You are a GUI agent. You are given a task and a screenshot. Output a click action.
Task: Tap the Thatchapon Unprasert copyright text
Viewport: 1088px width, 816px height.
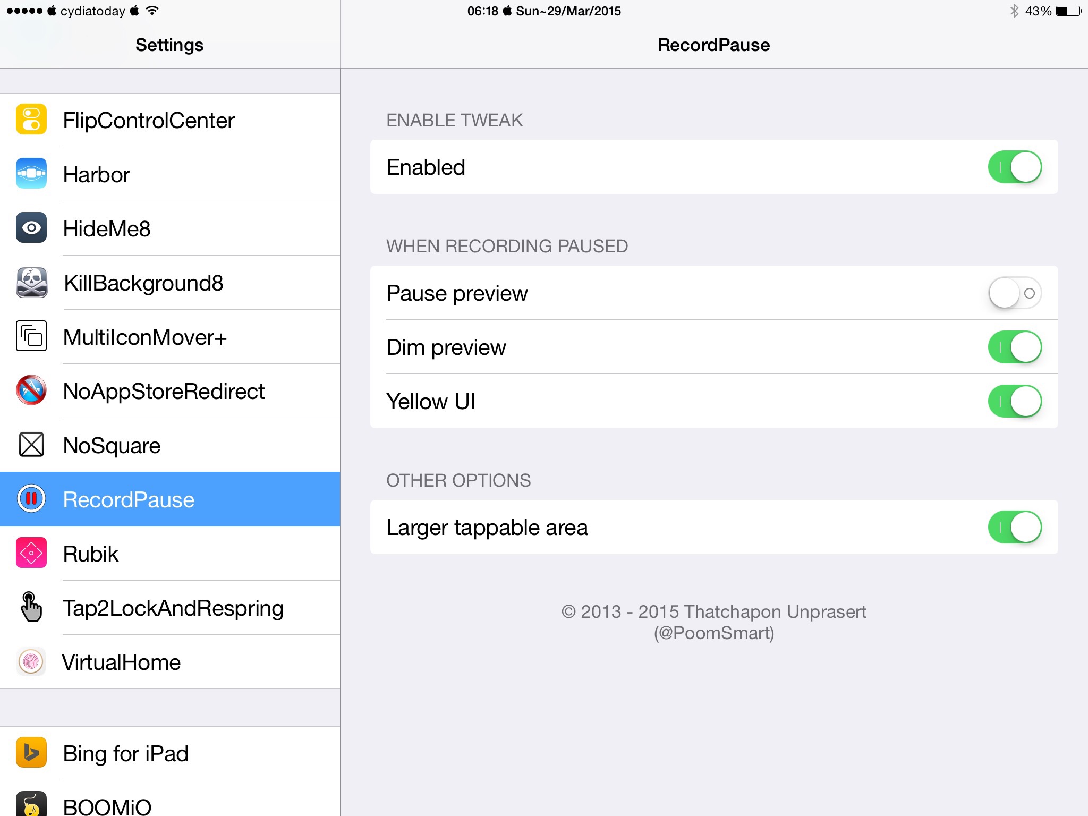[713, 622]
